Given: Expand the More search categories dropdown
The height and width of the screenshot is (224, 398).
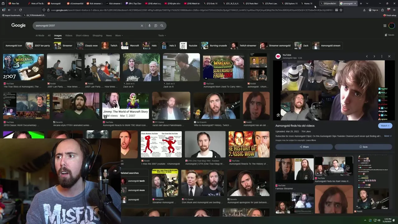Looking at the screenshot, I should (x=119, y=35).
